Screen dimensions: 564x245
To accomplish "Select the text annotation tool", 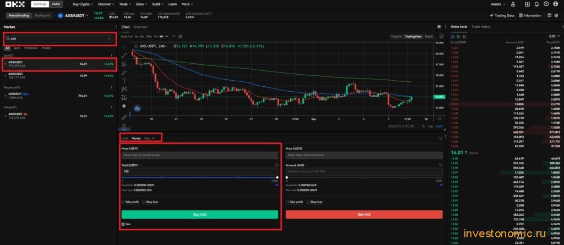I will coord(124,81).
